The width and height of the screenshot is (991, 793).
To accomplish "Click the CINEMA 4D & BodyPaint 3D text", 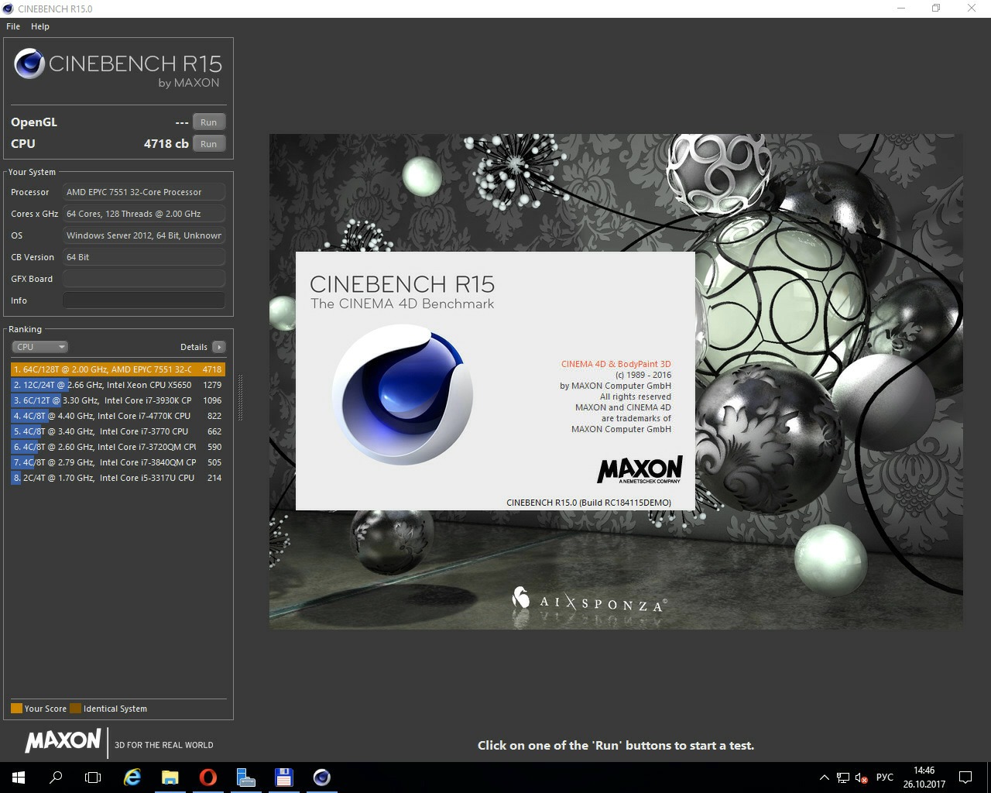I will pos(616,364).
